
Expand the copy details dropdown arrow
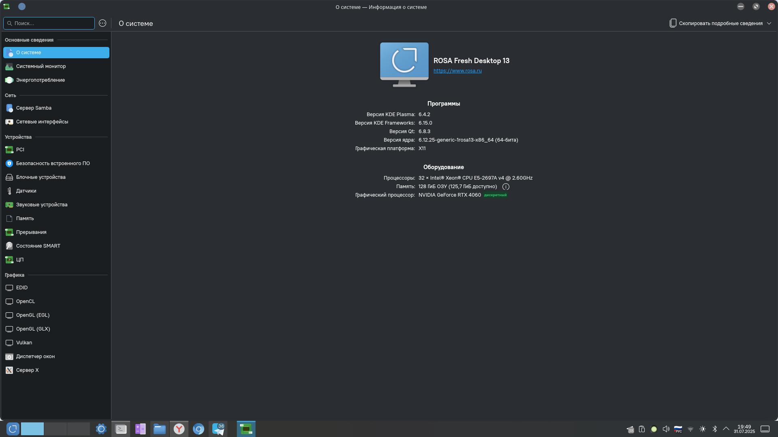point(769,23)
